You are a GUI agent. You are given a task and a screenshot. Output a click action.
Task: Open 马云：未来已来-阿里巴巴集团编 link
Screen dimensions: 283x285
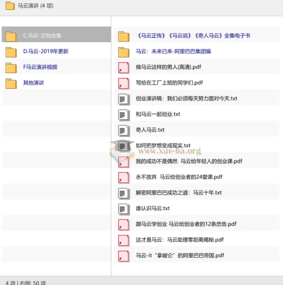pyautogui.click(x=173, y=51)
